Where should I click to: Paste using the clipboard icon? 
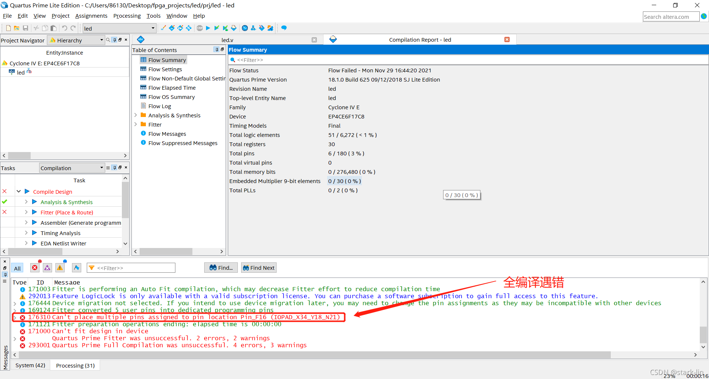(54, 28)
